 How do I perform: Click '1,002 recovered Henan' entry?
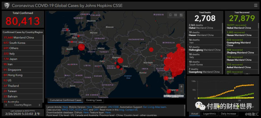coord(242,34)
